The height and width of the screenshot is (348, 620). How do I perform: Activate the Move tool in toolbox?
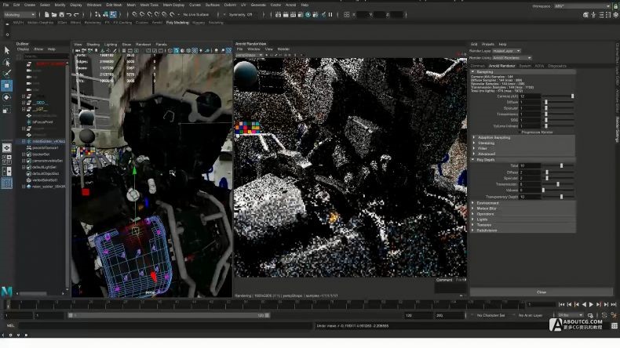click(x=7, y=85)
